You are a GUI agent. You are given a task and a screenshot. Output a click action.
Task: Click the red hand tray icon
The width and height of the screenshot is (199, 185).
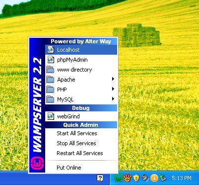(128, 178)
